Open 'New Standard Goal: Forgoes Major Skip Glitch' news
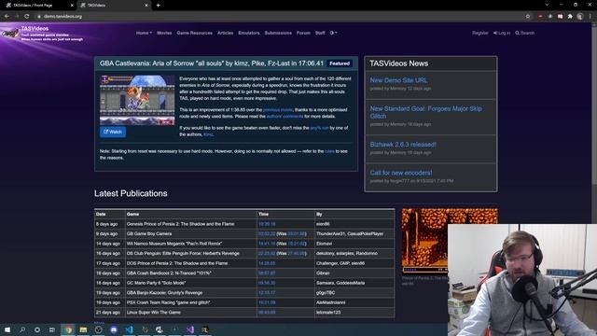This screenshot has height=336, width=597. [426, 112]
